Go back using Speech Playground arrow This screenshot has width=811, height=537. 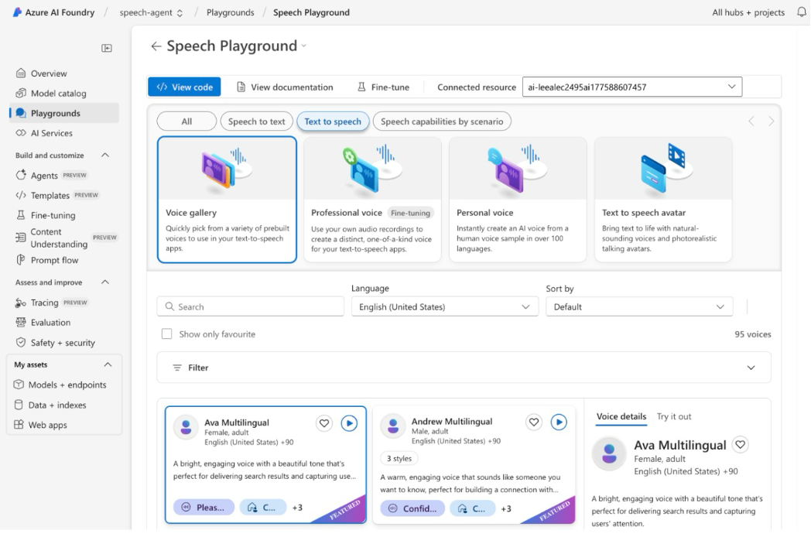coord(156,46)
